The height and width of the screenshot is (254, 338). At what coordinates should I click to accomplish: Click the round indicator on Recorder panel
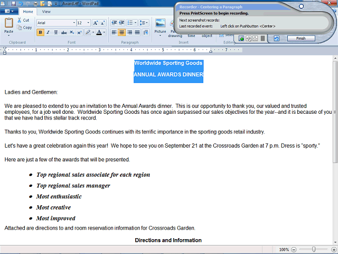[x=302, y=6]
